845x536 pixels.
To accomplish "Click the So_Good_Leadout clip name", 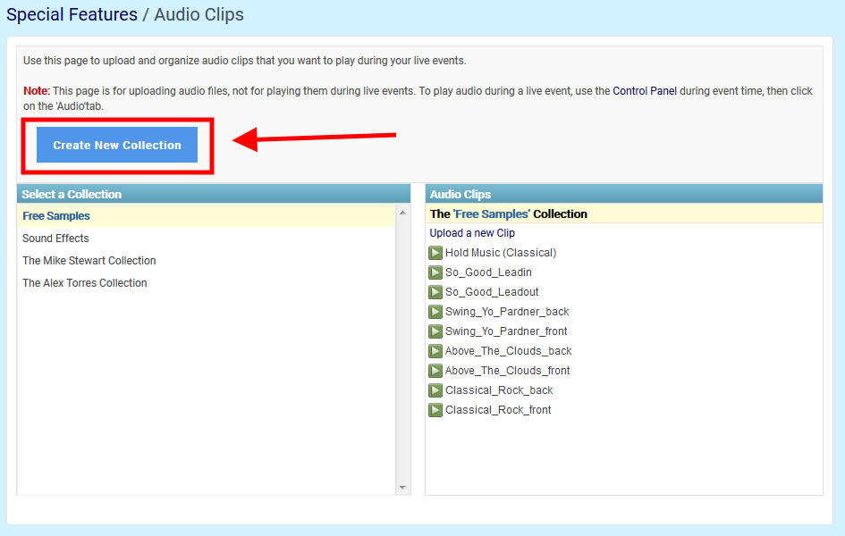I will [x=492, y=292].
